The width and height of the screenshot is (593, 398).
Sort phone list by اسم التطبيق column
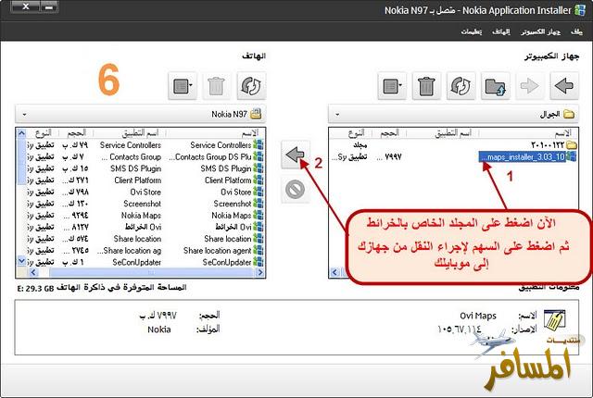[x=130, y=133]
